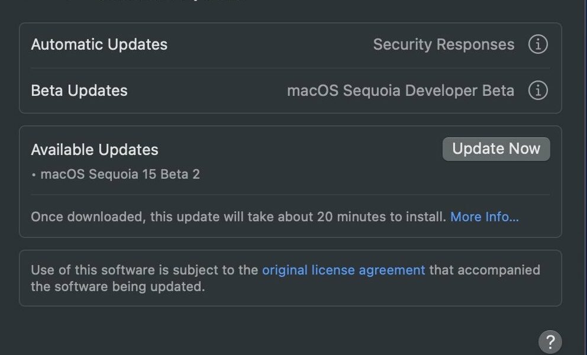Screen dimensions: 587x355
Task: Click the Security Responses status text
Action: coord(444,44)
